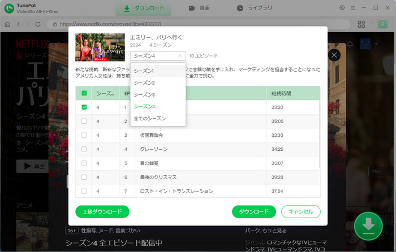Go back with the left arrow
This screenshot has width=396, height=252.
tap(19, 24)
